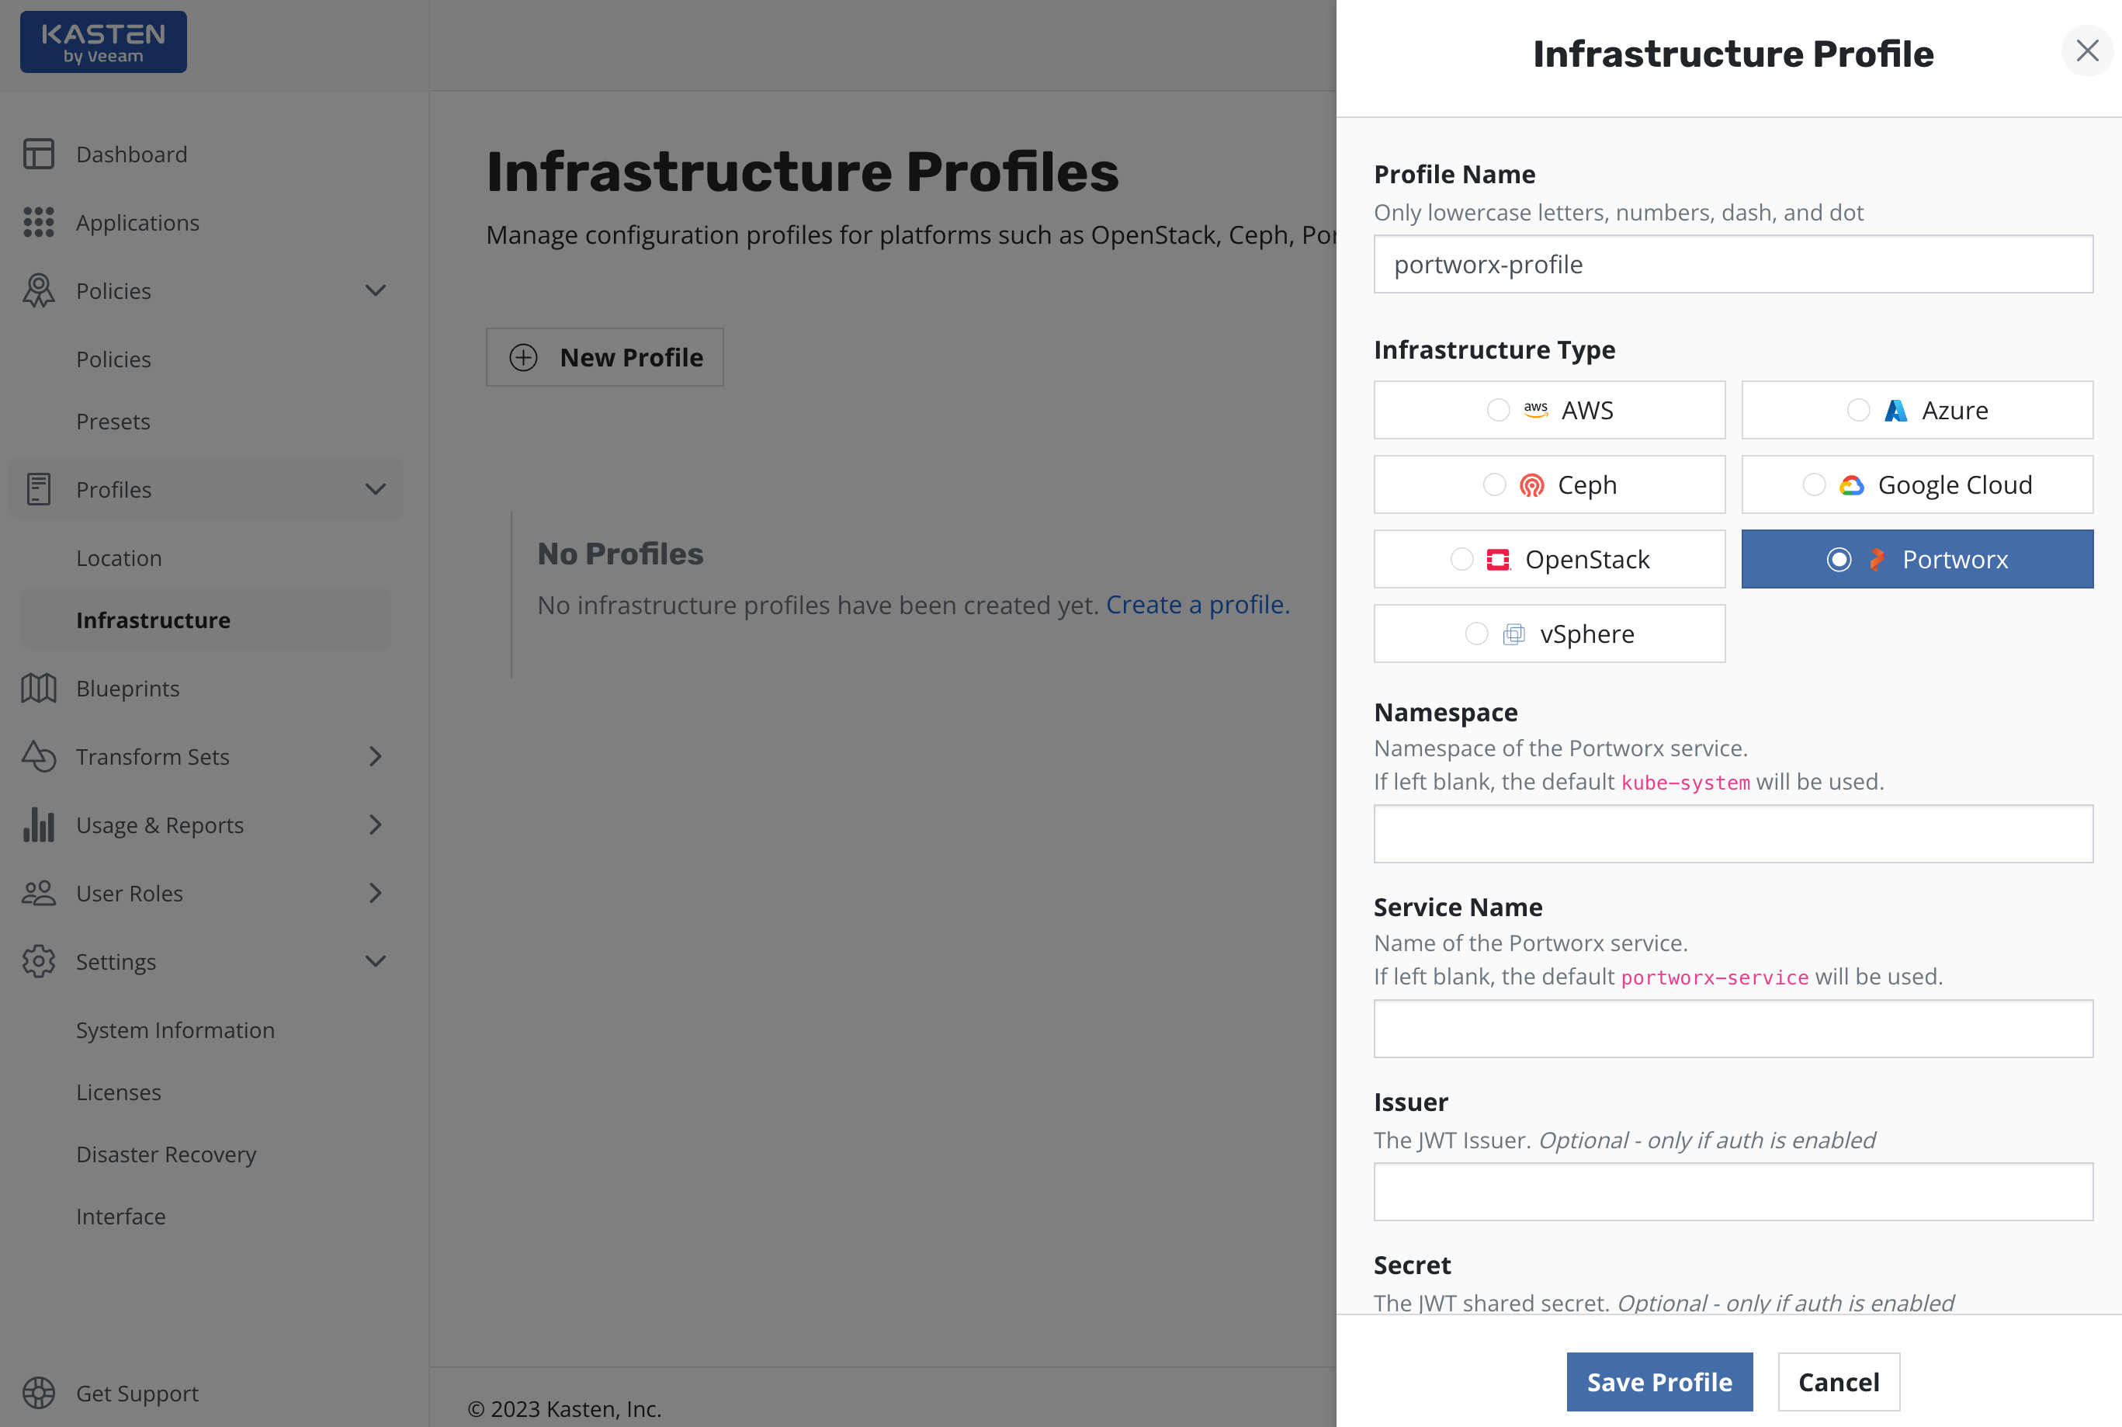Click the Kasten by Veeam logo
Screen dimensions: 2122x1427
click(x=104, y=42)
